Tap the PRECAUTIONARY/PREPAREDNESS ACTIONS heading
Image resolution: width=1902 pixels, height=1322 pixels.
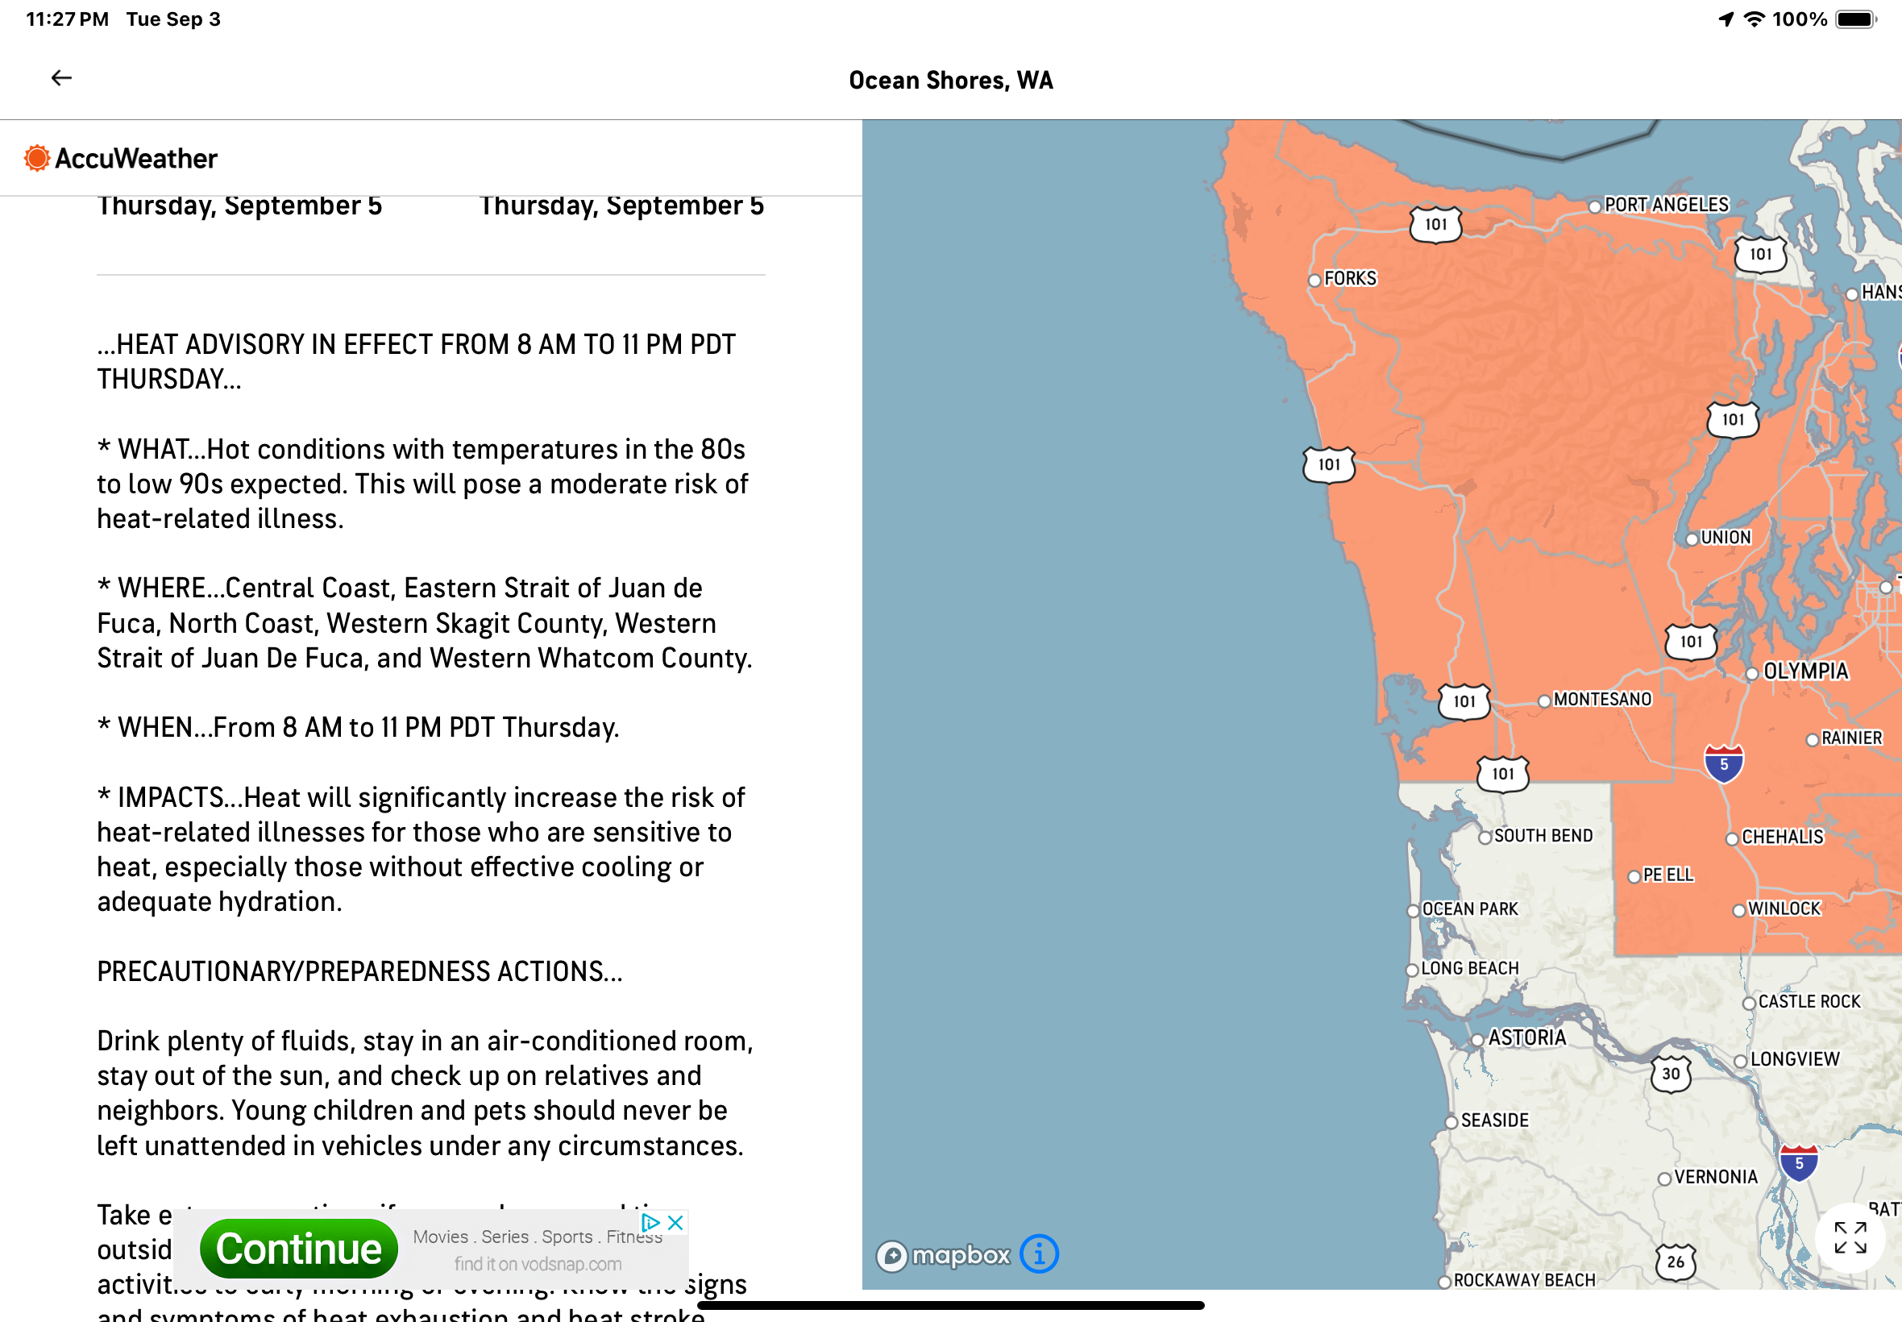359,971
